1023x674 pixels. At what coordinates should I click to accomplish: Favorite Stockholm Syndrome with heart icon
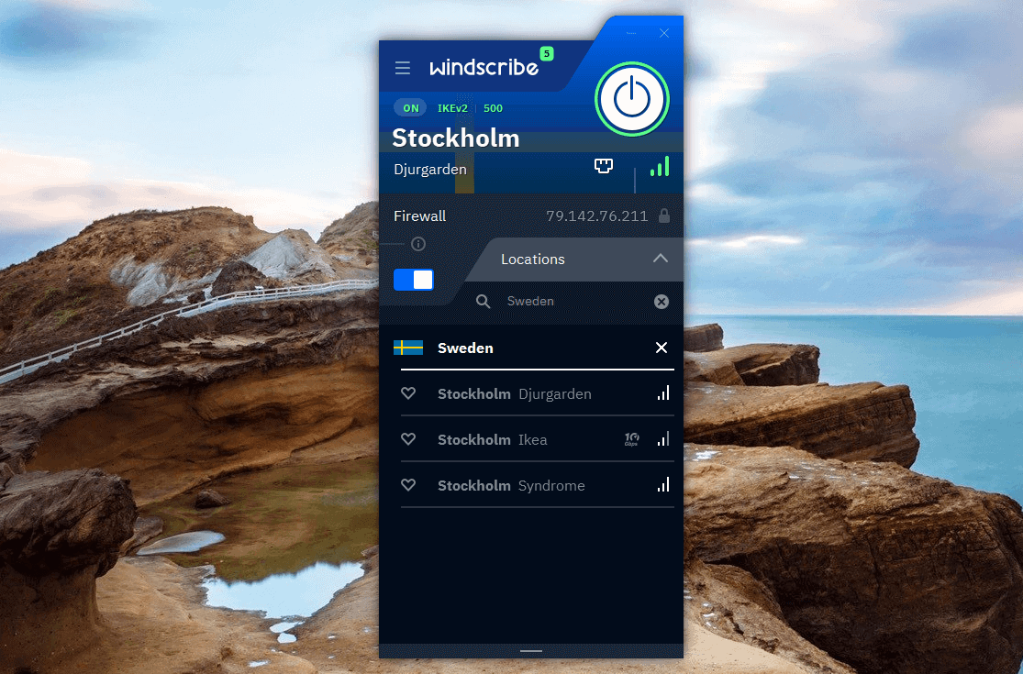pyautogui.click(x=408, y=484)
